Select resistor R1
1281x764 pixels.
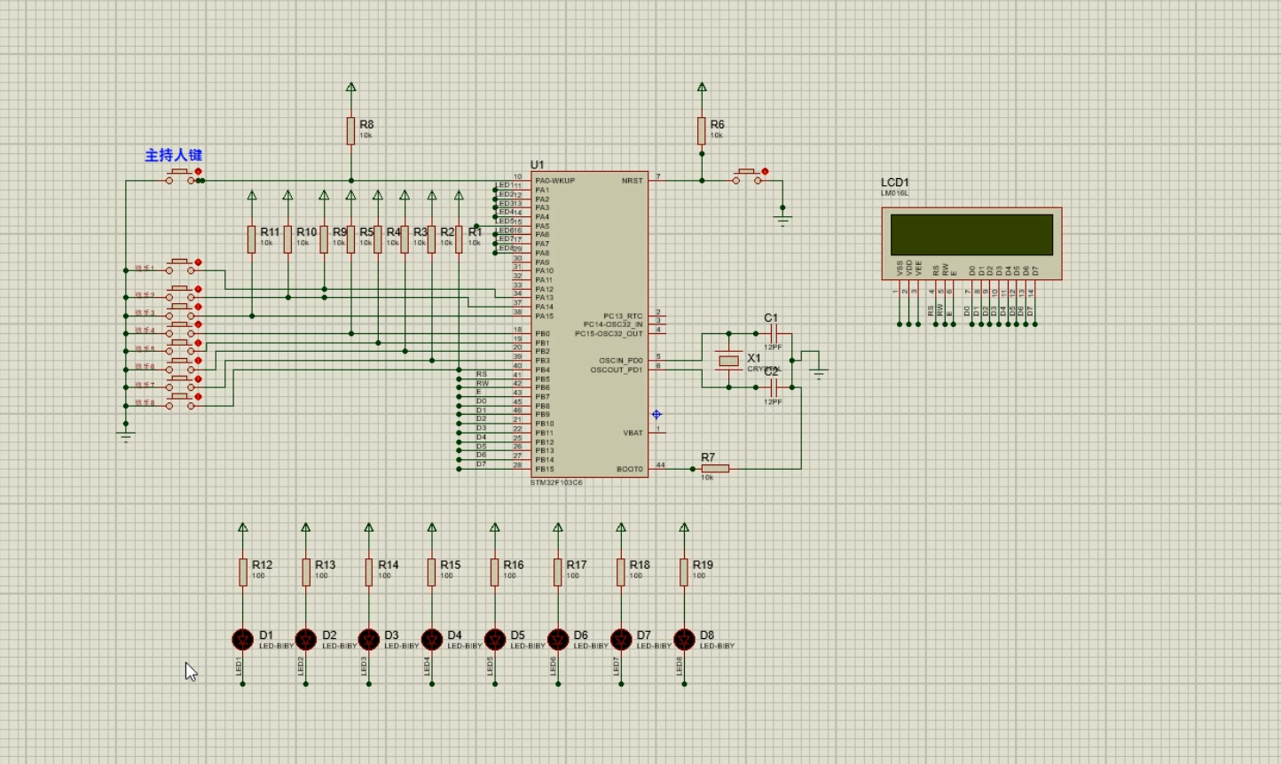459,239
